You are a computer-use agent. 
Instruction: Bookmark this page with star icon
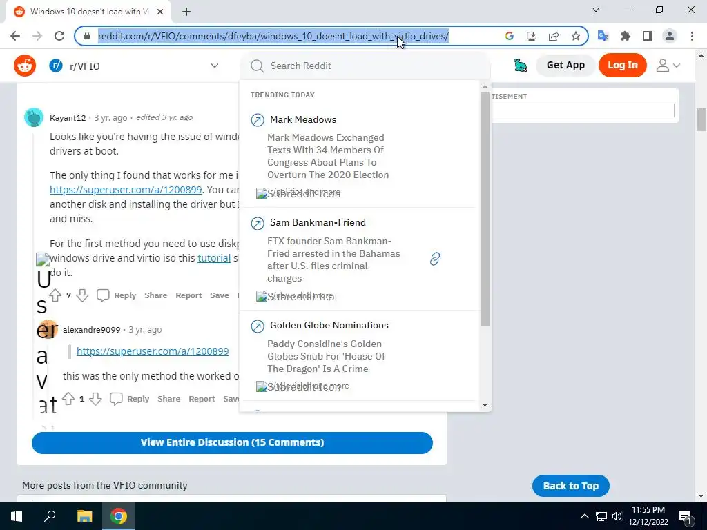(x=576, y=36)
